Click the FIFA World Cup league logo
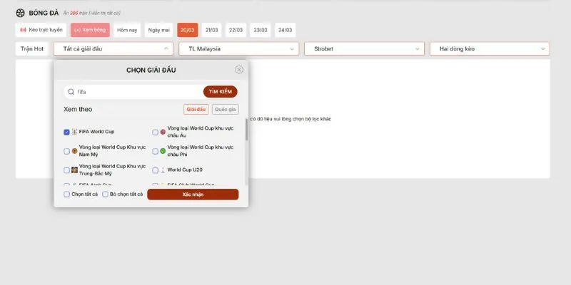 click(x=74, y=132)
